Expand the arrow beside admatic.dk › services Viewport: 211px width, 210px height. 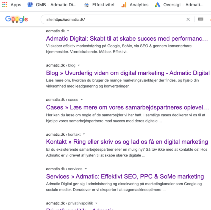pos(86,169)
